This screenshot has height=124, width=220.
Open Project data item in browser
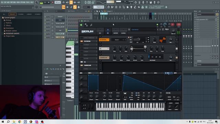[10, 36]
